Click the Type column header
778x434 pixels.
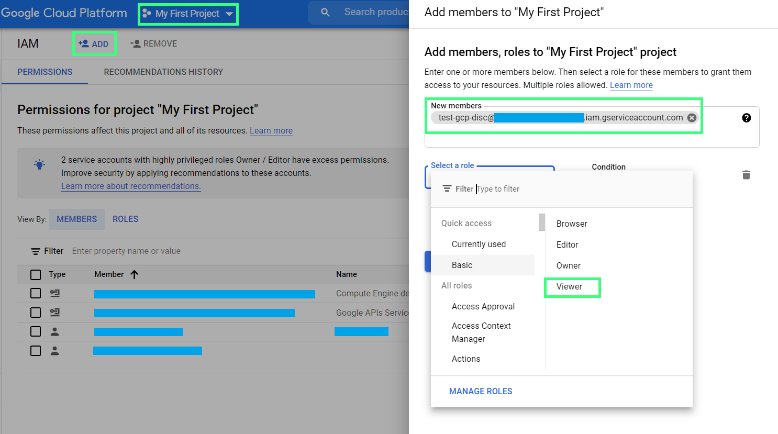(57, 274)
